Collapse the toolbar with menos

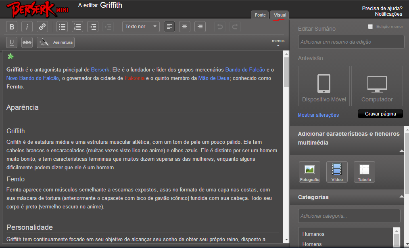pos(278,42)
